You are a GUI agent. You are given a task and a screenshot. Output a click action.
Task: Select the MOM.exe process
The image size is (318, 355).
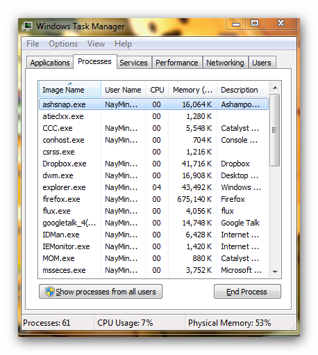(x=153, y=258)
